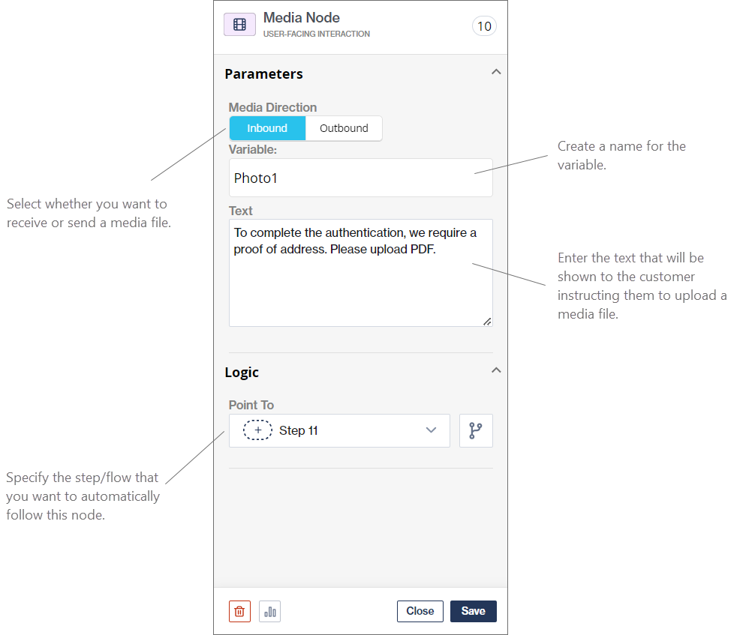
Task: Click the branching icon beside the Point To dropdown
Action: click(x=476, y=430)
